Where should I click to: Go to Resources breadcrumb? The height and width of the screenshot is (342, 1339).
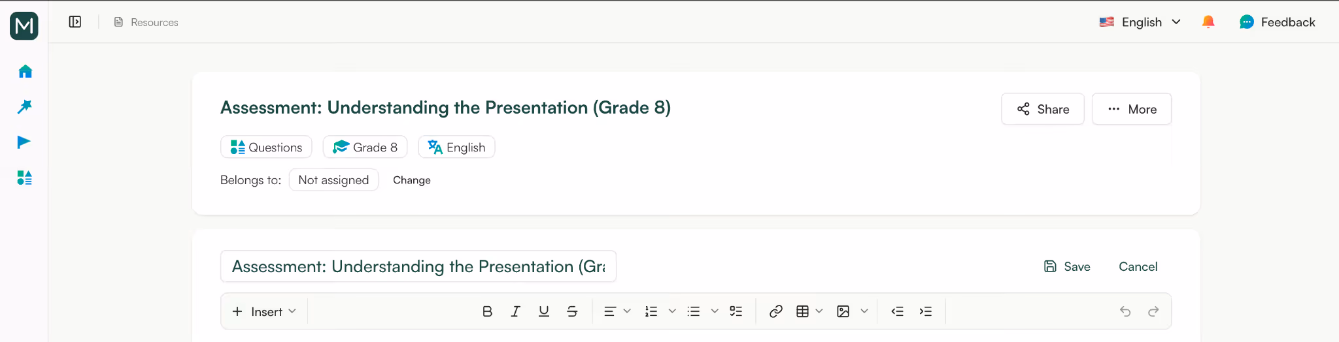pos(146,22)
